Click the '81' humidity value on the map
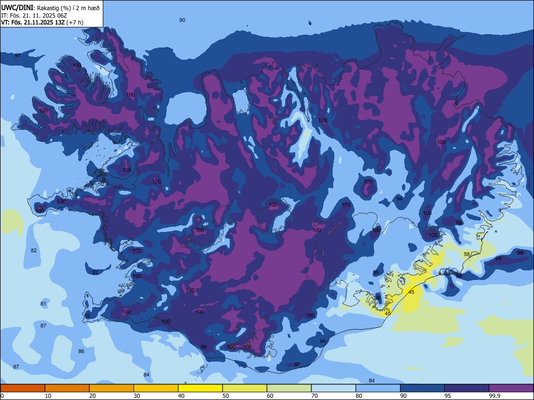 (43, 304)
